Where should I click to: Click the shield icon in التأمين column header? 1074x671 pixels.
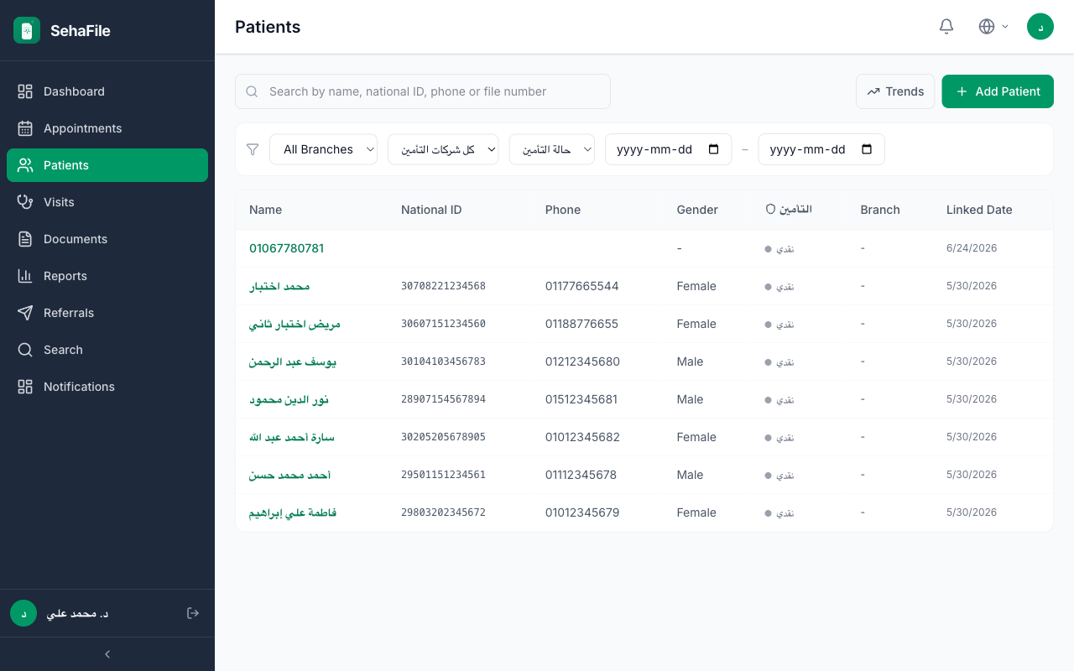[770, 209]
